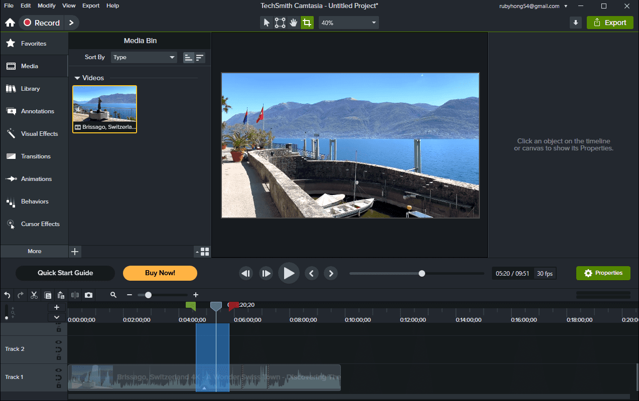Toggle Track 1 visibility eye

(x=58, y=370)
